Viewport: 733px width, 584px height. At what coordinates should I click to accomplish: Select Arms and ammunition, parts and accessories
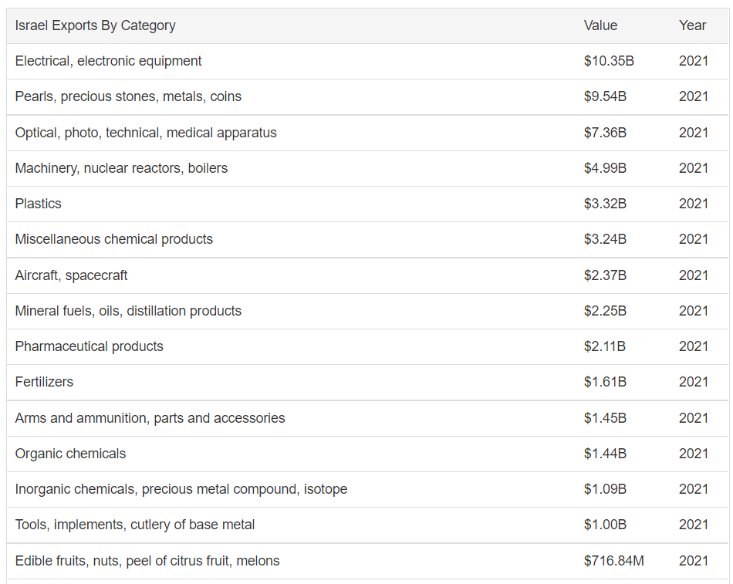(150, 418)
